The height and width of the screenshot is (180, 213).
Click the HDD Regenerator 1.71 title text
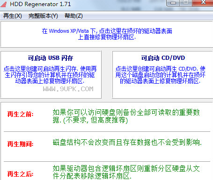point(40,4)
